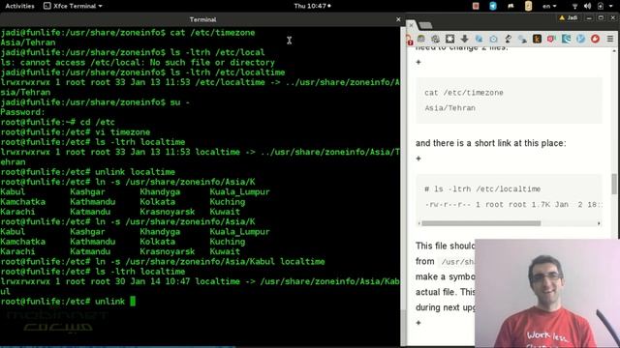Click the Terminal title bar
Viewport: 620px width, 348px height.
tap(202, 19)
